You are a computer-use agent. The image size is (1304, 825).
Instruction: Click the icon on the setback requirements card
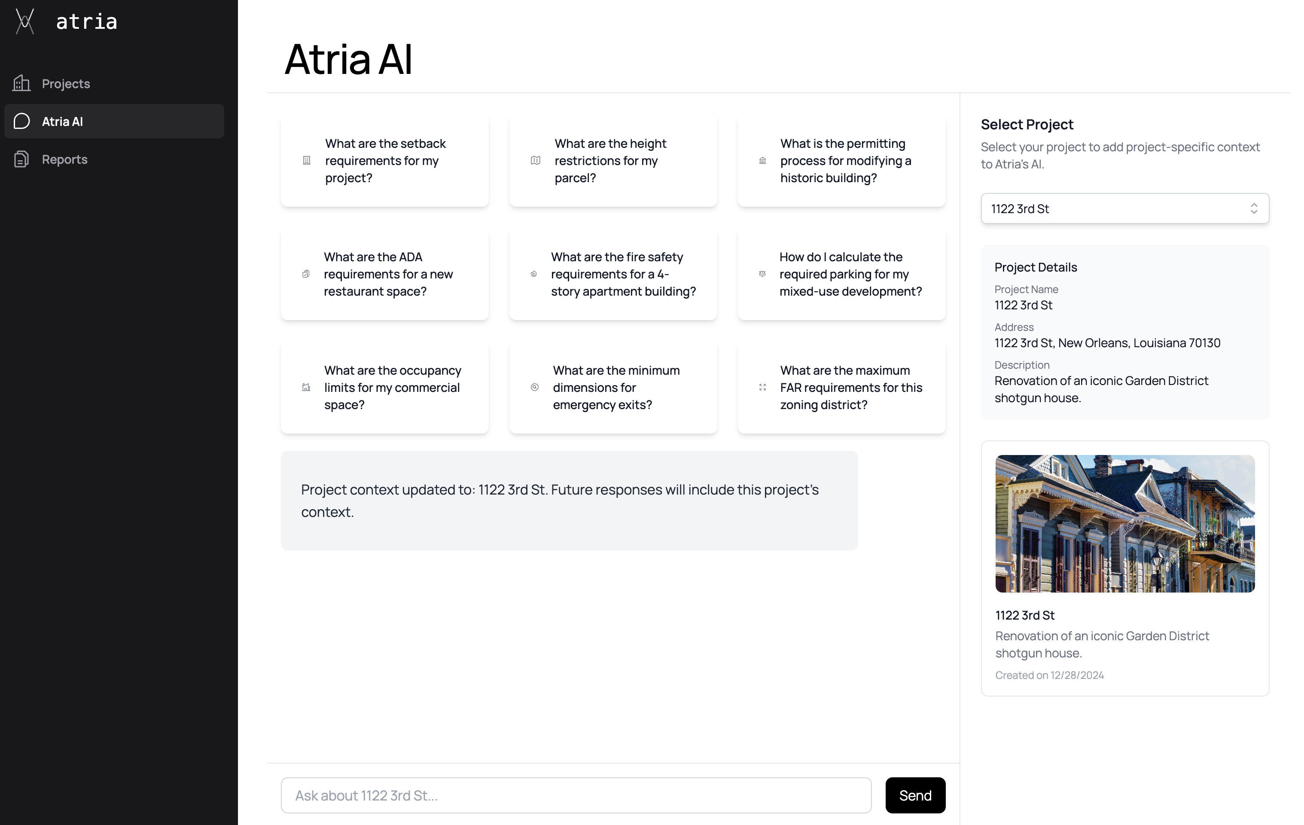307,161
